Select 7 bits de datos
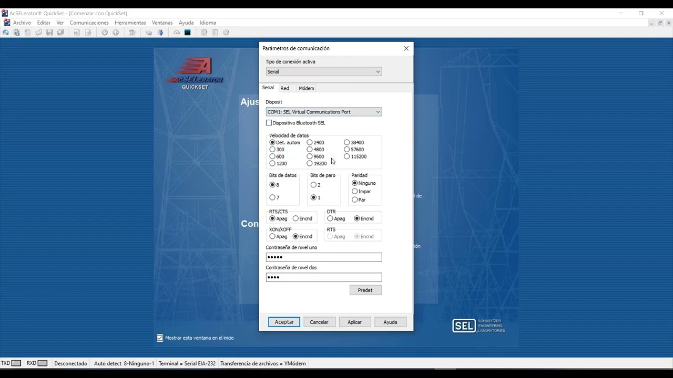The image size is (673, 378). tap(272, 197)
